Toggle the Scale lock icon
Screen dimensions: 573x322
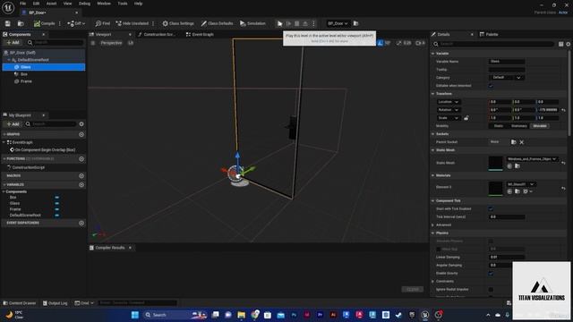[x=466, y=118]
